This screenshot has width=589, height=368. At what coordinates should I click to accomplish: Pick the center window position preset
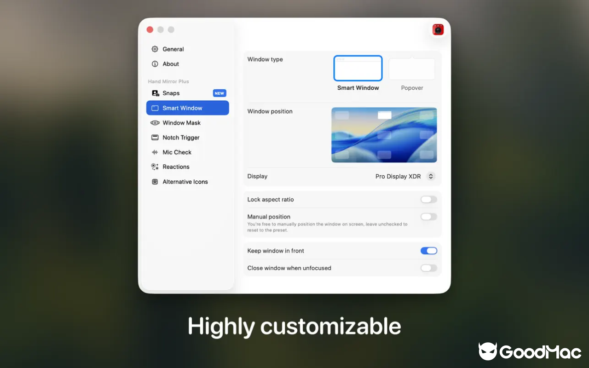pos(384,135)
